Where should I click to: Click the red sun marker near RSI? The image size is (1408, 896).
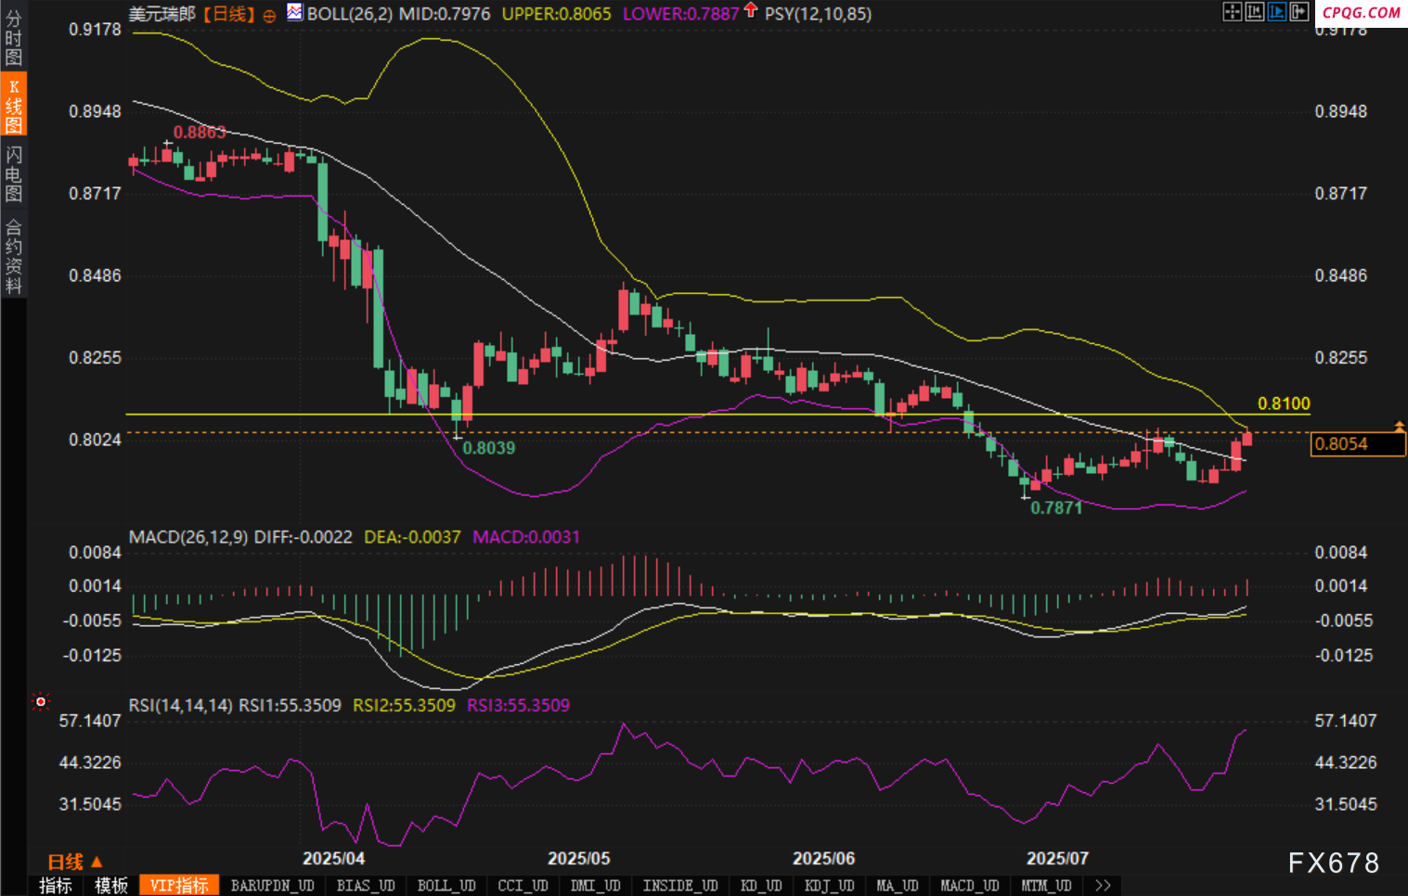pyautogui.click(x=40, y=702)
